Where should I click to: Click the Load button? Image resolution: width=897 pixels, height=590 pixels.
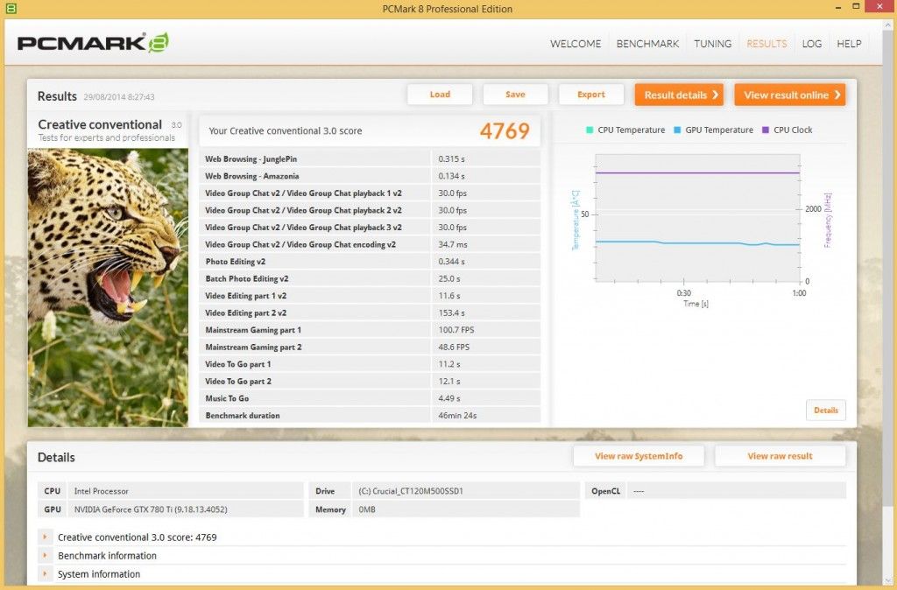(x=440, y=95)
